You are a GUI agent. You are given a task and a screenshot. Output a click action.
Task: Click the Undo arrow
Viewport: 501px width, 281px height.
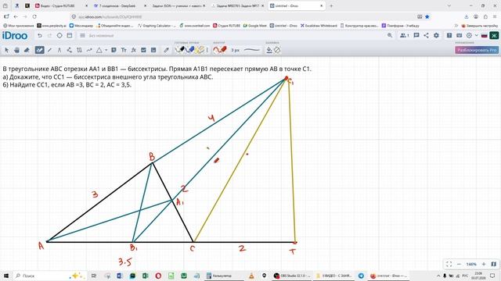[x=40, y=35]
